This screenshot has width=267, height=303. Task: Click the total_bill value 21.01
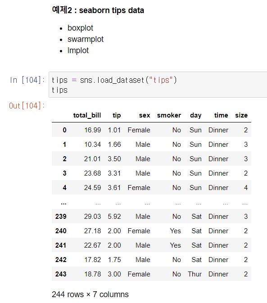pyautogui.click(x=92, y=159)
